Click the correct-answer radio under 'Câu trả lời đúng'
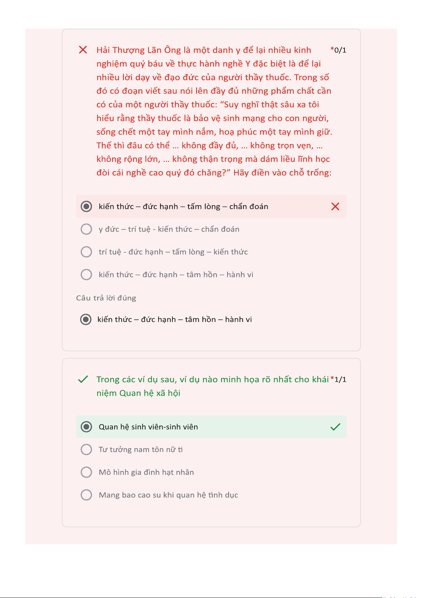This screenshot has width=423, height=598. [x=86, y=319]
